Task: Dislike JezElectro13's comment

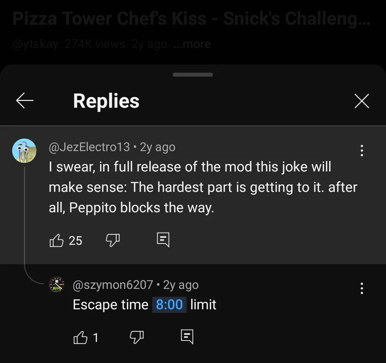Action: click(112, 241)
